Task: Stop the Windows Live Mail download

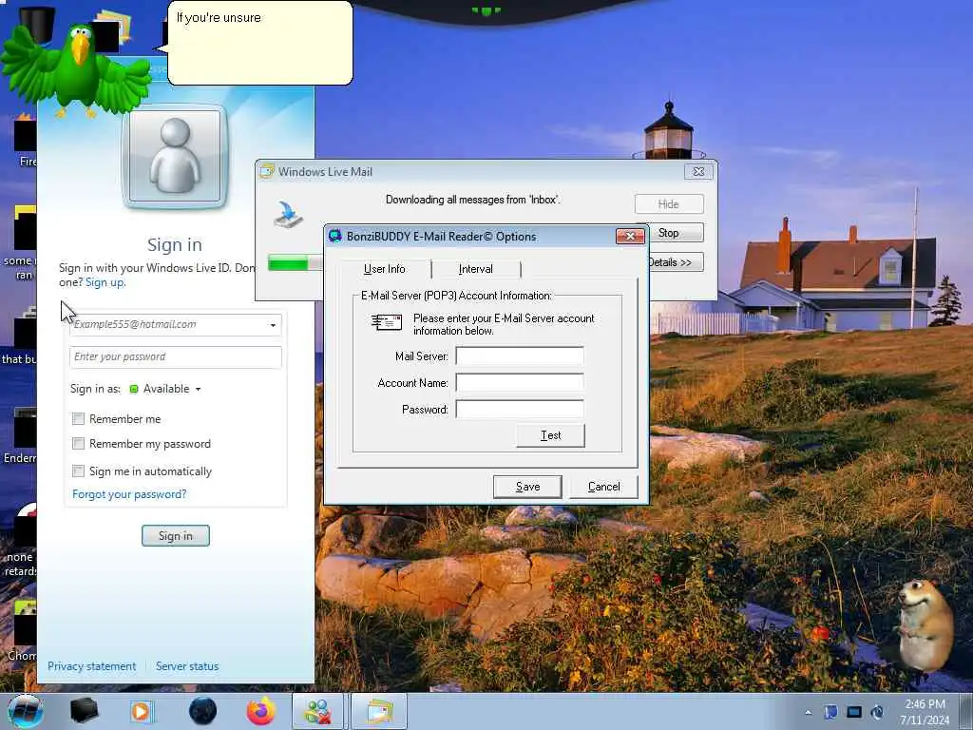Action: [x=673, y=233]
